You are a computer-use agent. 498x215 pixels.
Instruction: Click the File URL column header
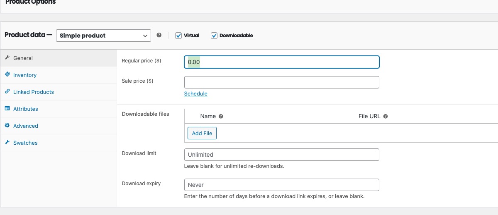point(369,117)
